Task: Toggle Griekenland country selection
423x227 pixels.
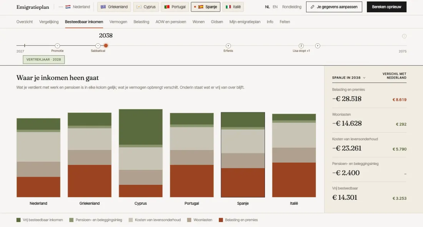Action: (114, 7)
